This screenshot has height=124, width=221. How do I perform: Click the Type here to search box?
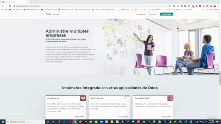point(25,122)
